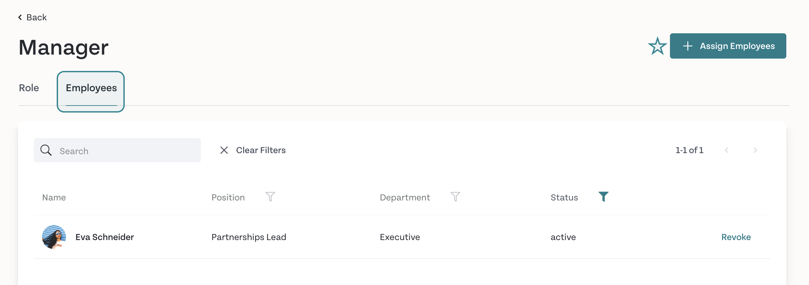Switch to the Role tab
809x285 pixels.
[x=29, y=88]
